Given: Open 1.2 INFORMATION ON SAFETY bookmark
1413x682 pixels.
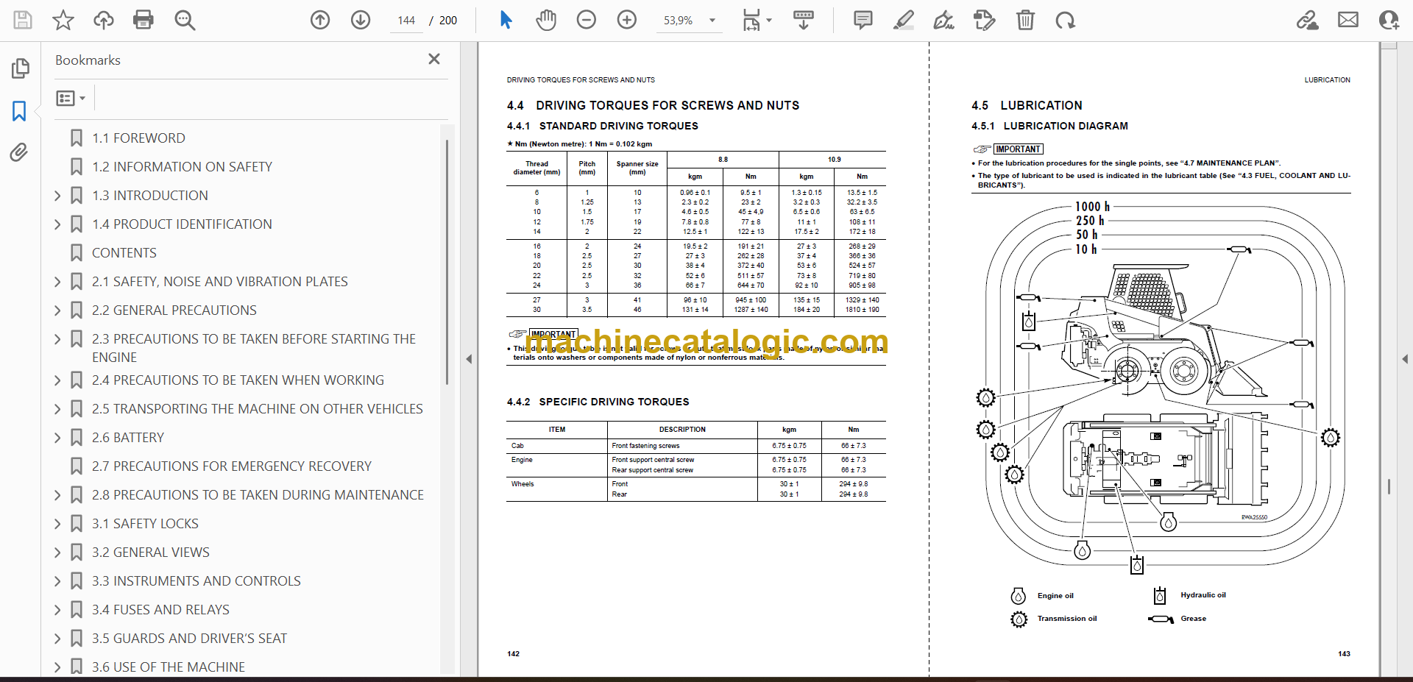Looking at the screenshot, I should (182, 167).
